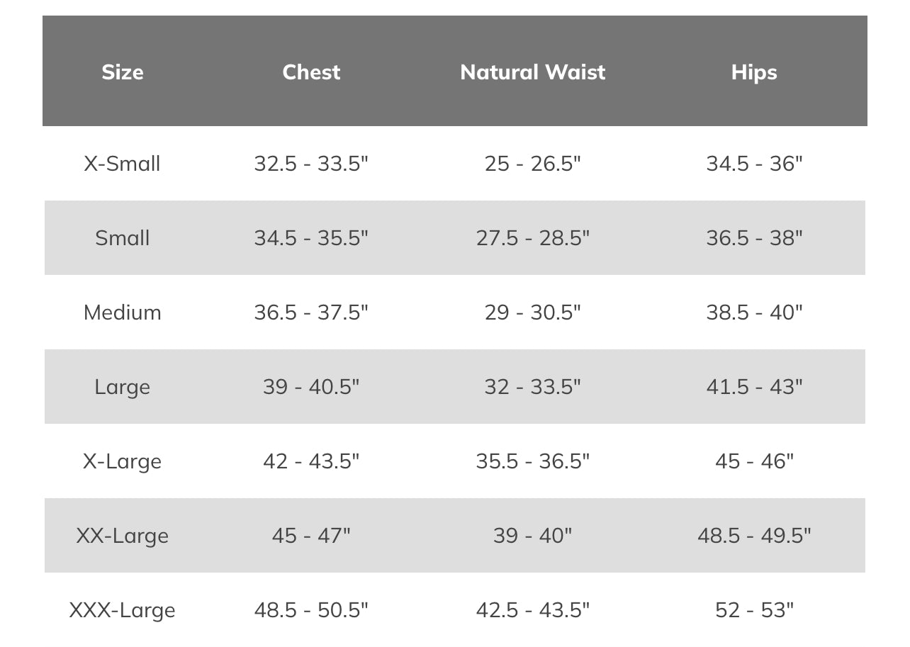The height and width of the screenshot is (647, 910).
Task: Select X-Large waist value 35.5 - 36.5"
Action: (532, 461)
